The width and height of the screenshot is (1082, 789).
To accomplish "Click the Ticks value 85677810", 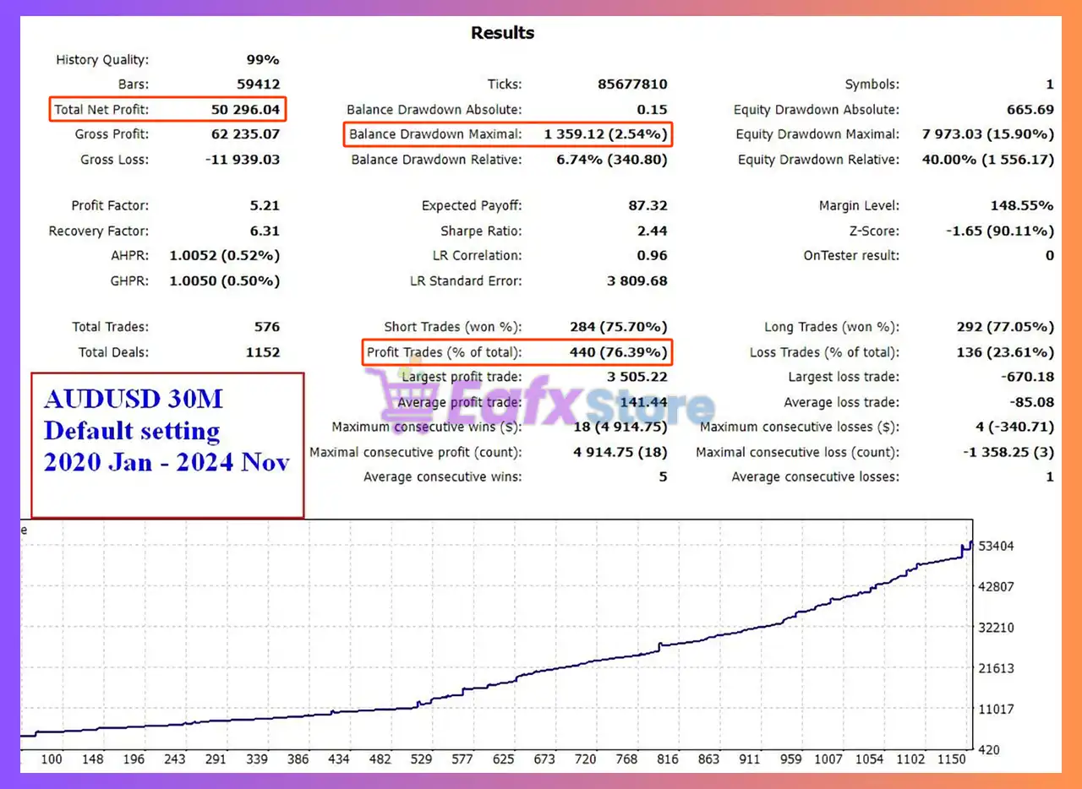I will [631, 84].
